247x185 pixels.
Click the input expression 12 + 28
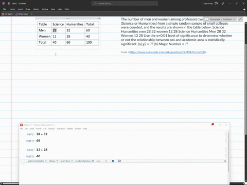(42, 150)
